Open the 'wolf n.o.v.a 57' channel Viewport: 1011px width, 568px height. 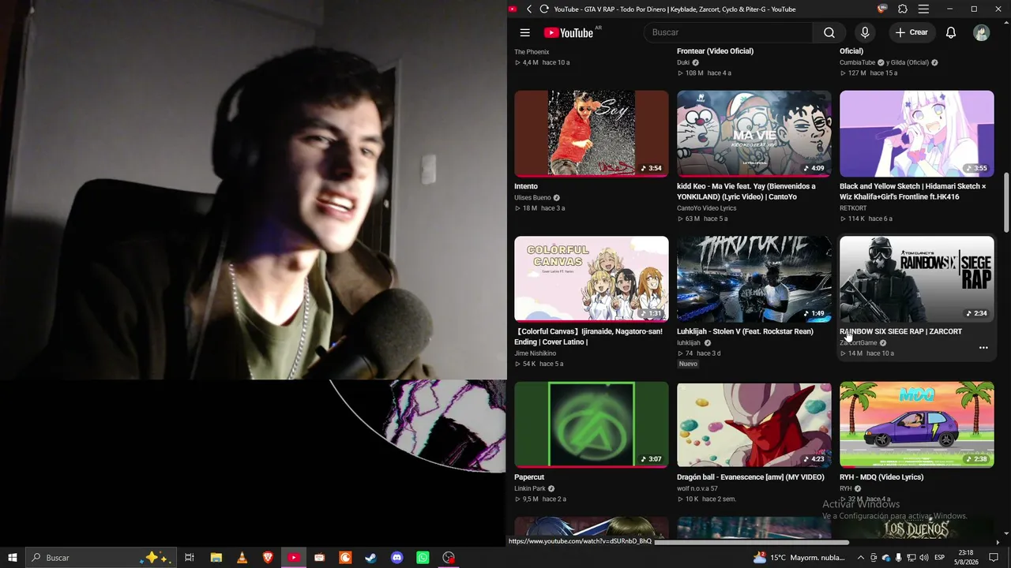697,489
